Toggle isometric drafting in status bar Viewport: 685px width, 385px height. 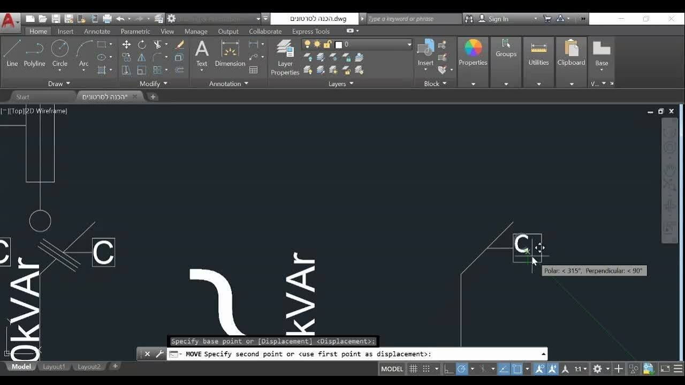click(x=482, y=369)
